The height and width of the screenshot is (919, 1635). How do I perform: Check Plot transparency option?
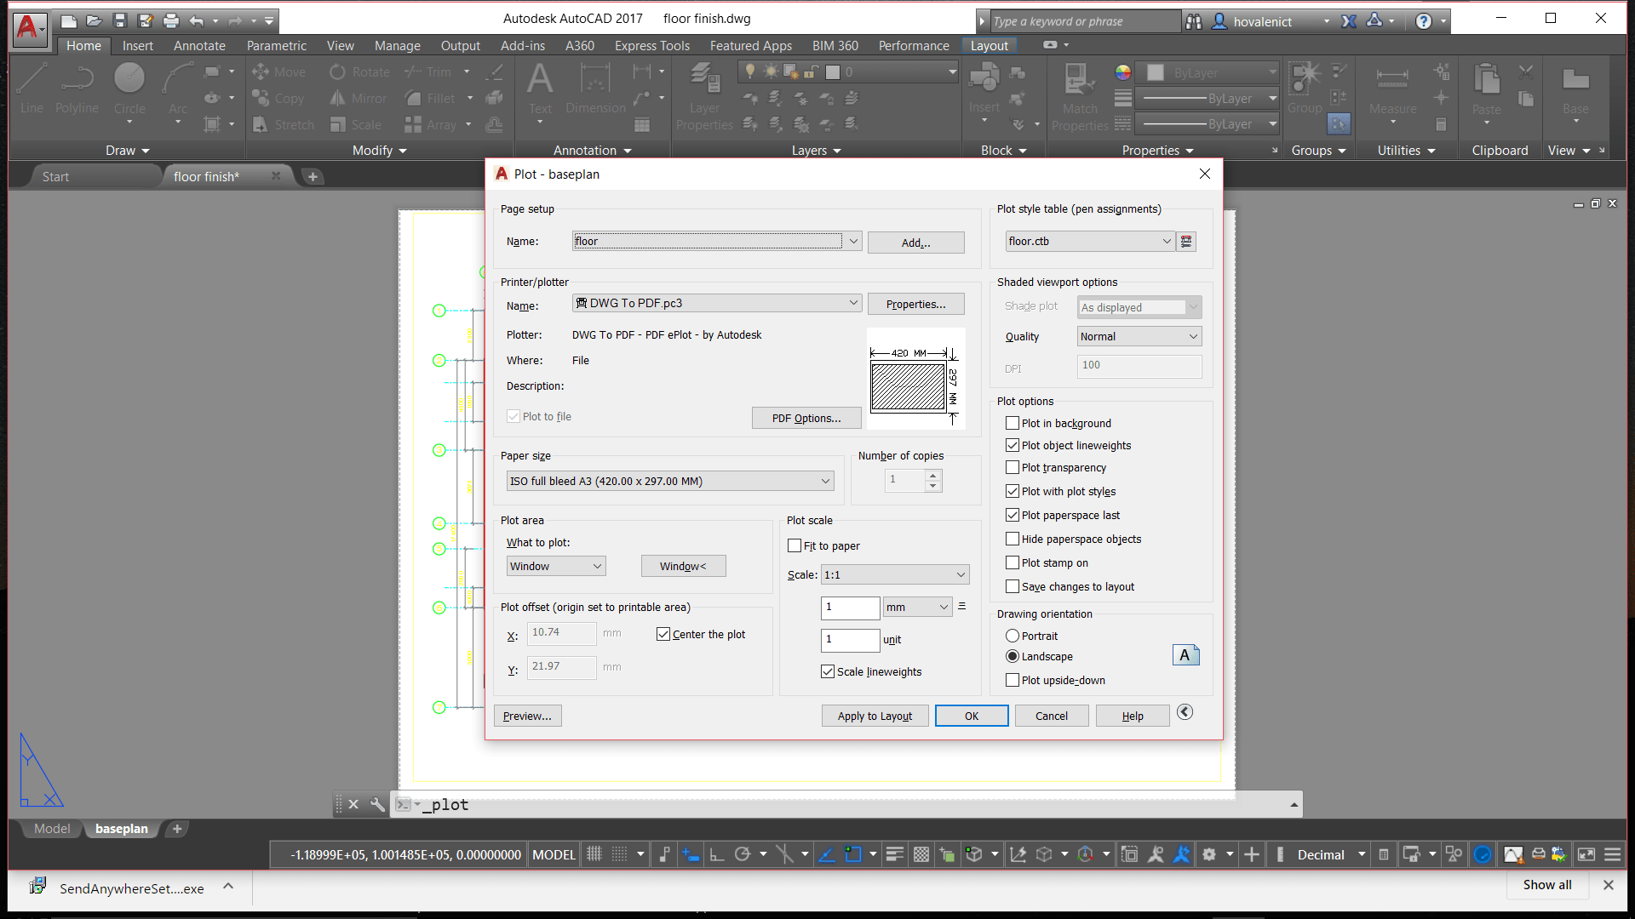tap(1012, 467)
